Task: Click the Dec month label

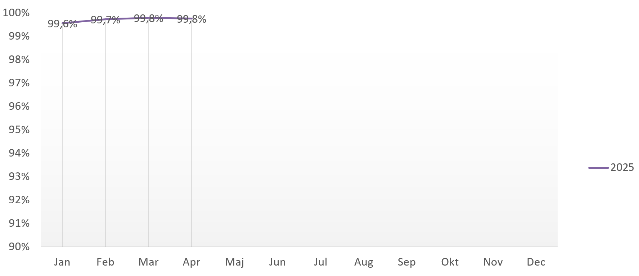Action: point(536,262)
